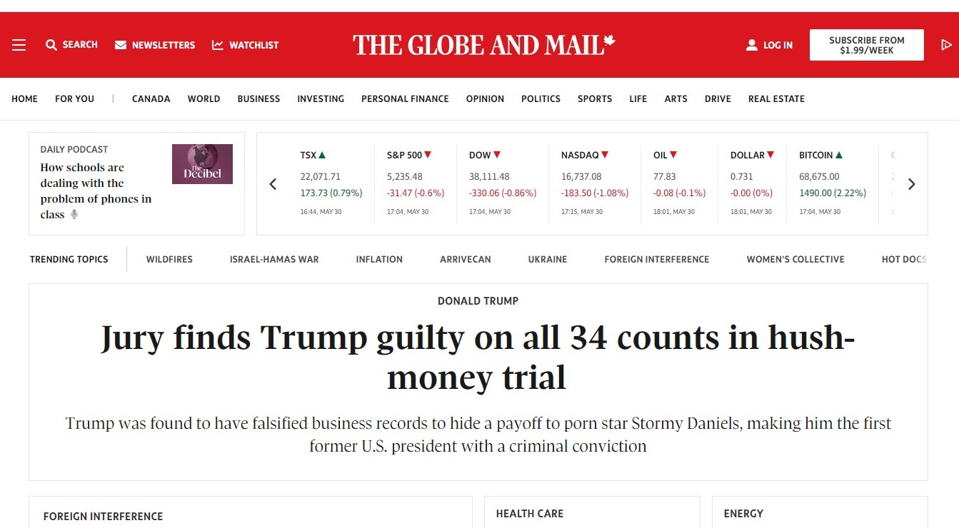Open the Watchlist chart icon
This screenshot has height=528, width=959.
[x=218, y=45]
